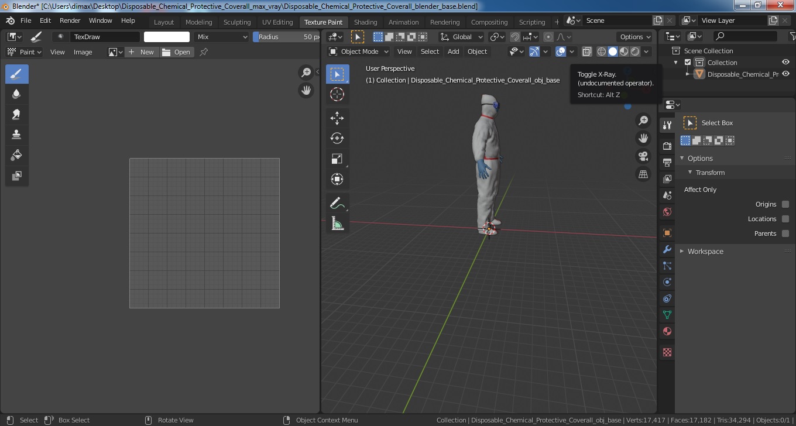Activate the Rotate tool
This screenshot has width=796, height=426.
click(x=337, y=139)
